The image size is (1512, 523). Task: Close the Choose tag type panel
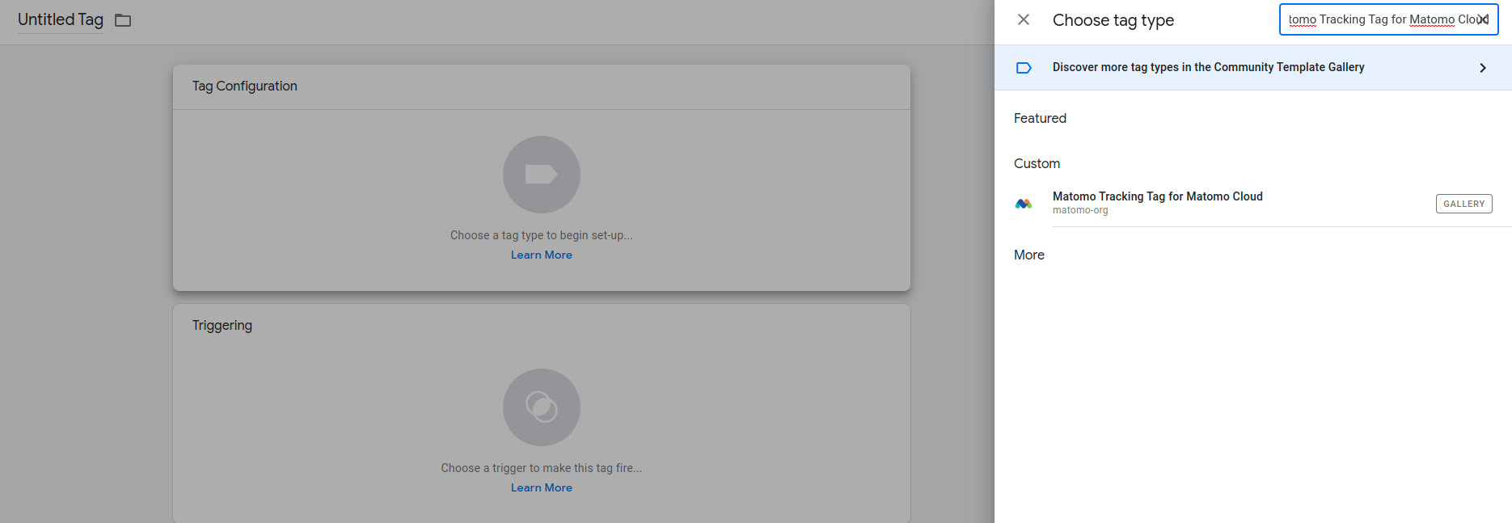coord(1024,19)
